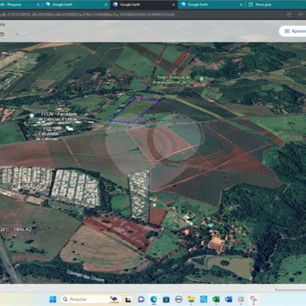Click the Pesquisar taskbar search box

pyautogui.click(x=90, y=299)
